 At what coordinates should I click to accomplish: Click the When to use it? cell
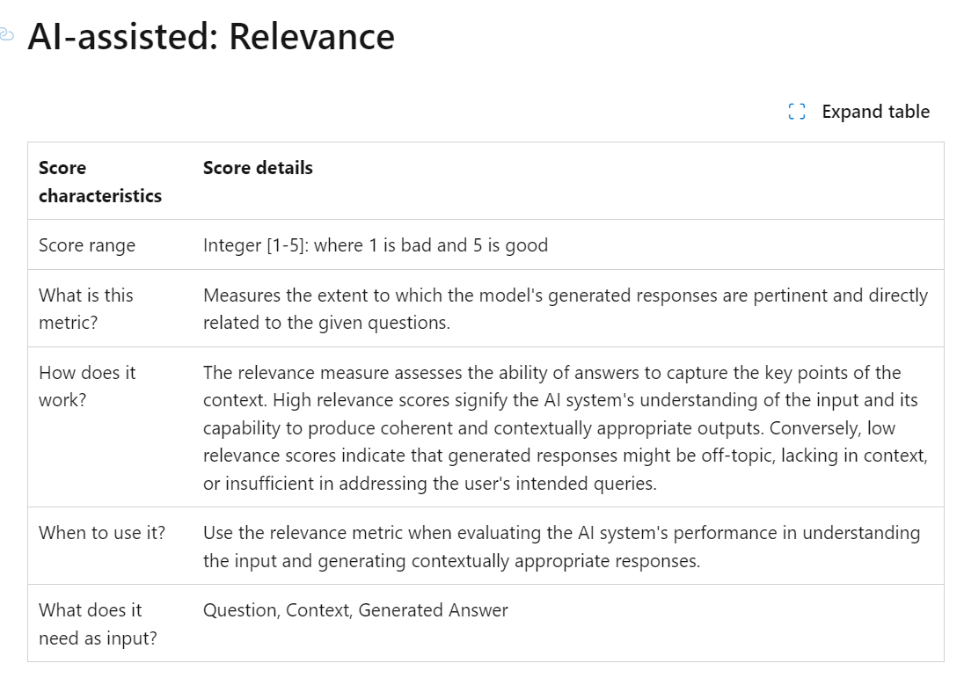[x=102, y=532]
